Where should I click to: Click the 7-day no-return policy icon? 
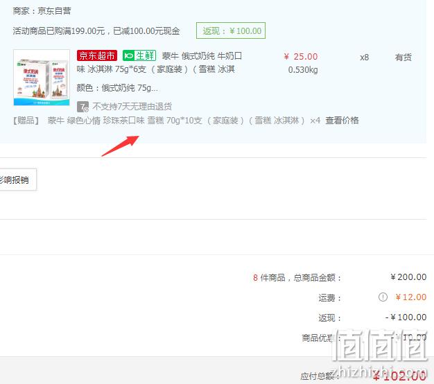83,107
